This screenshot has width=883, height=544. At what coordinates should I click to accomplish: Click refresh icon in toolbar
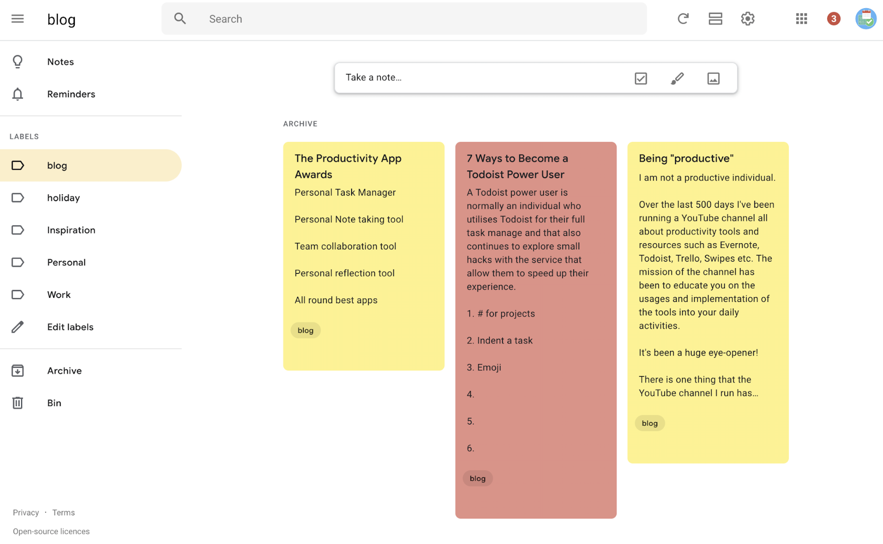[683, 18]
